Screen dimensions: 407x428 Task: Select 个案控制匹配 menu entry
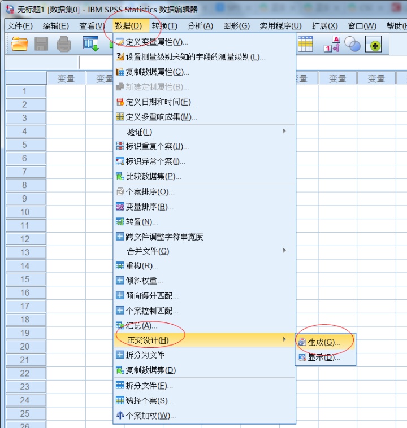tap(204, 311)
